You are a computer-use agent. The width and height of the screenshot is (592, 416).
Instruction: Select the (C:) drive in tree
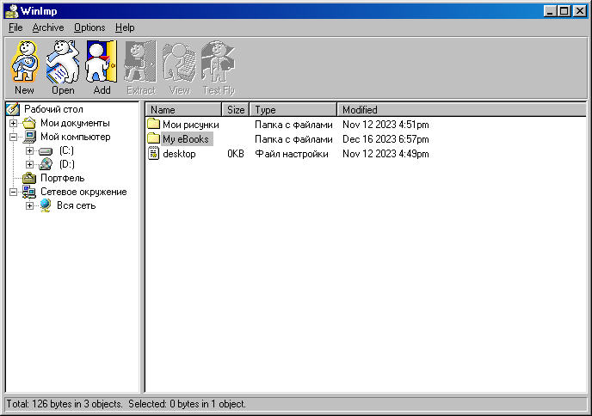coord(65,150)
